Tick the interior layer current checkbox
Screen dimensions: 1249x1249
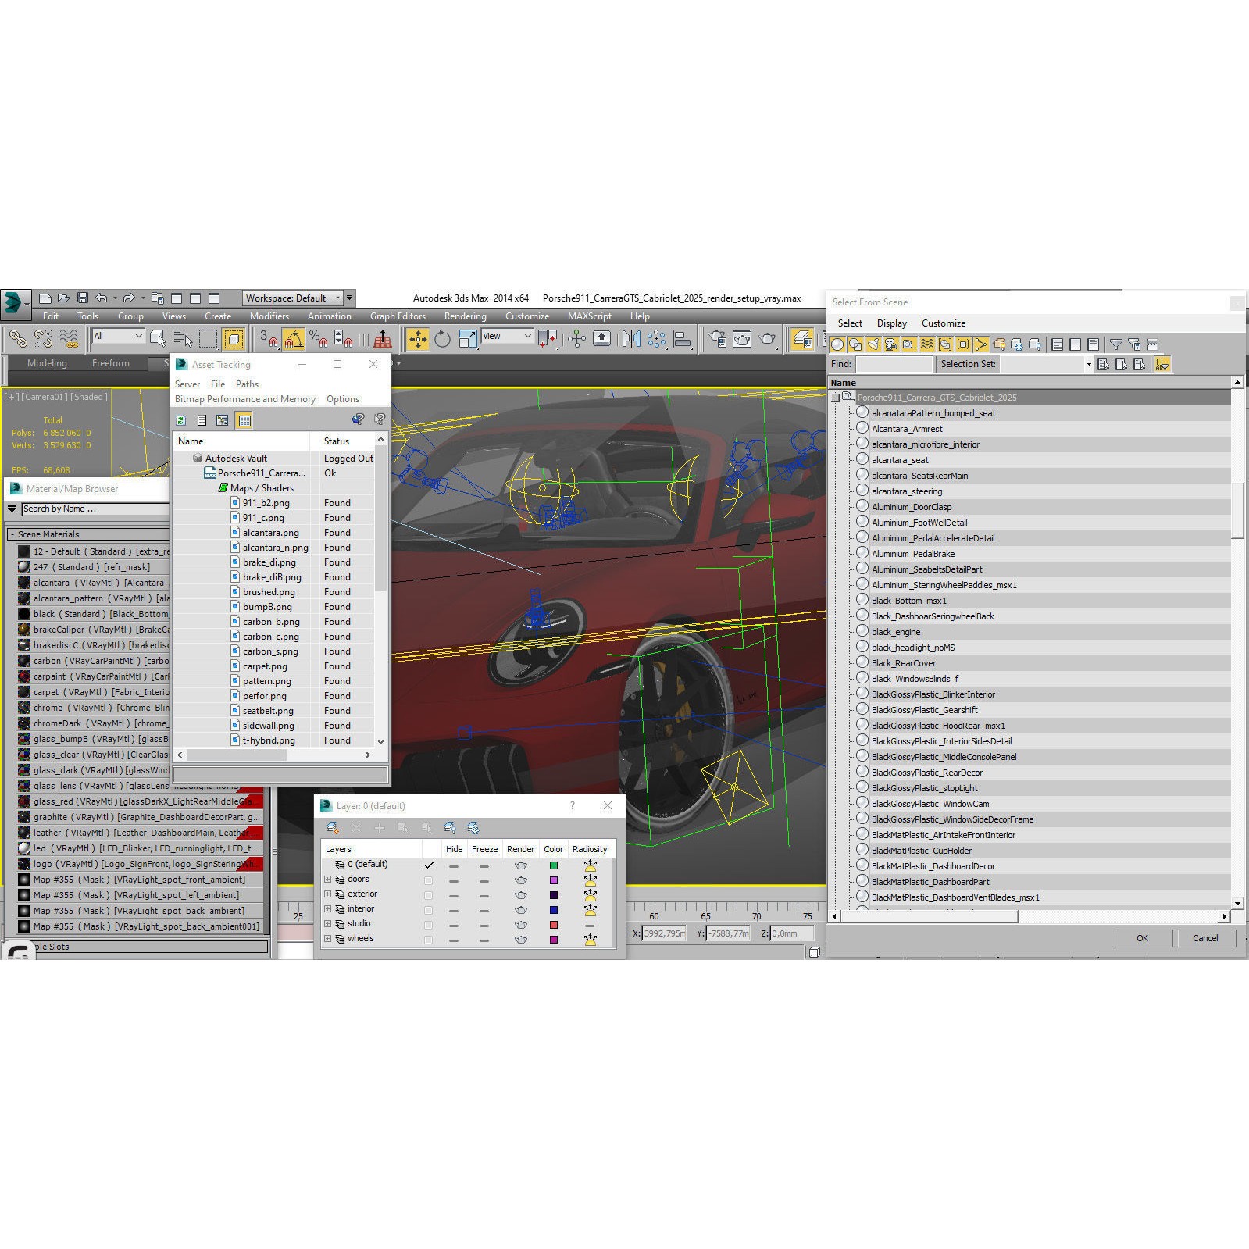428,910
